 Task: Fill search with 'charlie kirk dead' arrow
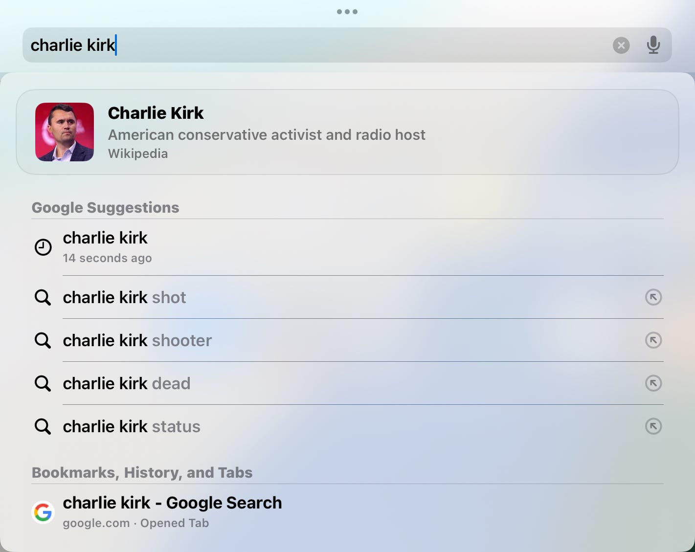coord(653,383)
